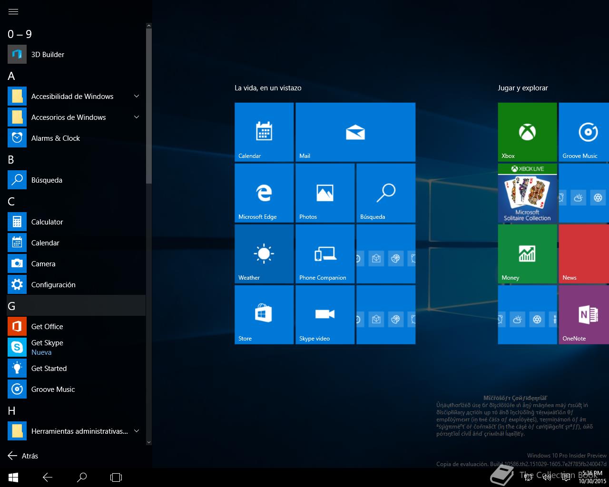Launch the Camera app
The width and height of the screenshot is (609, 487).
click(76, 263)
